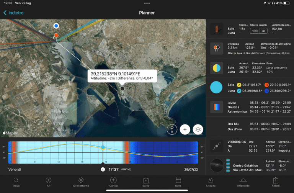
Task: Open the three-dot multitasking menu
Action: (147, 3)
